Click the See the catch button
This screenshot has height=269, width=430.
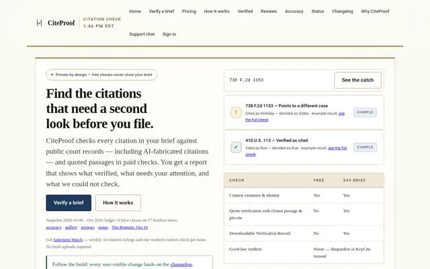357,80
